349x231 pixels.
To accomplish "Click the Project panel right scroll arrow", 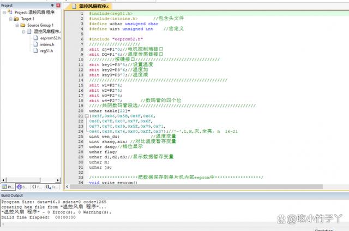I will pyautogui.click(x=58, y=180).
